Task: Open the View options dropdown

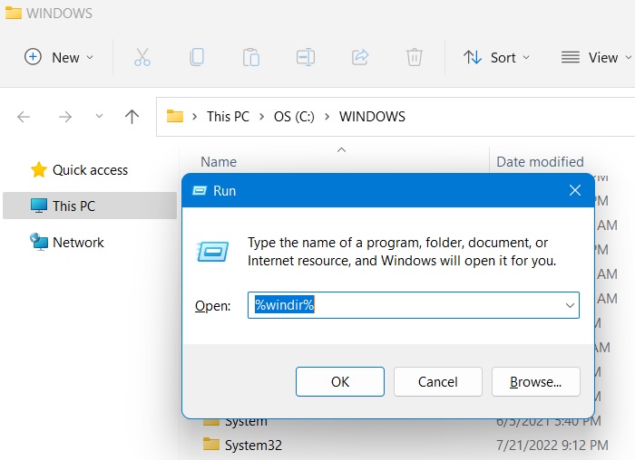Action: tap(596, 57)
